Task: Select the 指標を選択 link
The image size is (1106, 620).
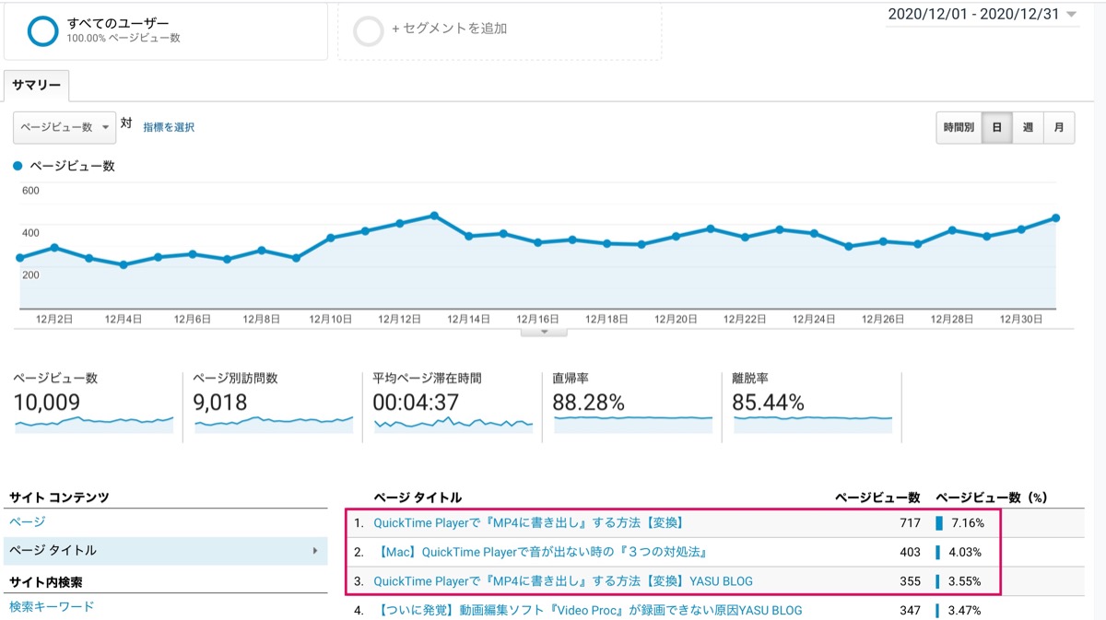Action: [x=169, y=127]
